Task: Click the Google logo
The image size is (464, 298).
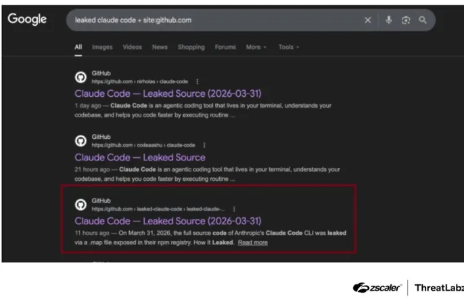Action: pos(27,19)
